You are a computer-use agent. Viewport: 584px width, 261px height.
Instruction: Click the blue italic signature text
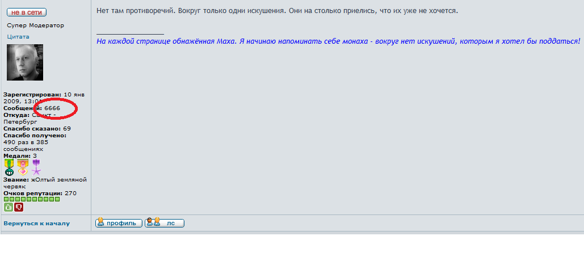click(338, 41)
